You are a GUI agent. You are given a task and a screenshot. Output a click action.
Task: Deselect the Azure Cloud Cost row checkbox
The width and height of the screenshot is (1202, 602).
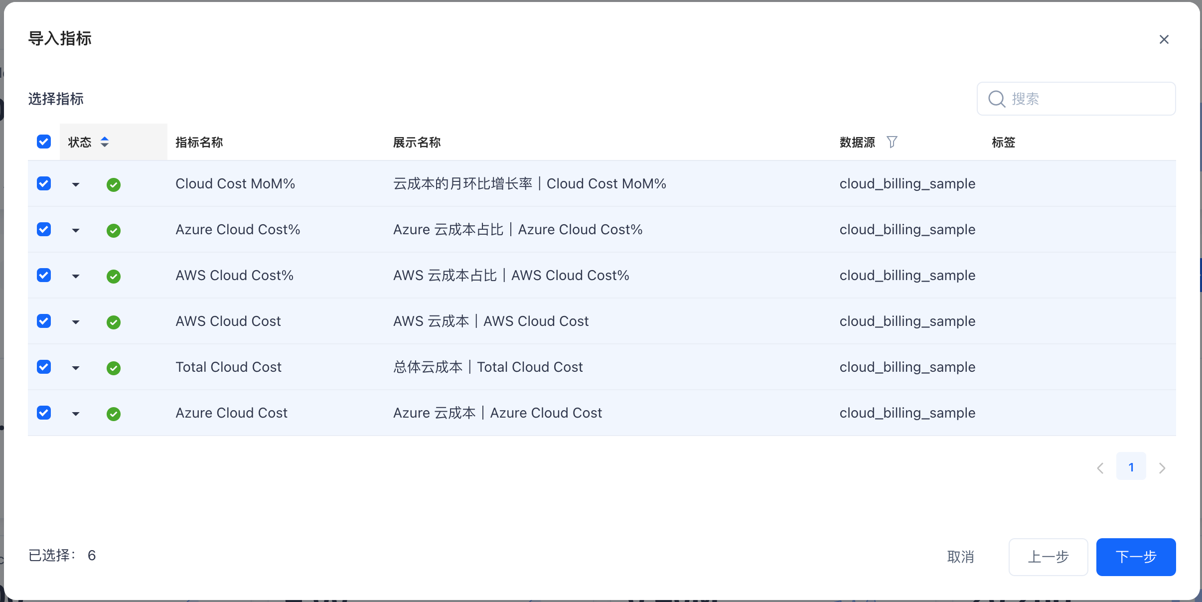pos(44,413)
